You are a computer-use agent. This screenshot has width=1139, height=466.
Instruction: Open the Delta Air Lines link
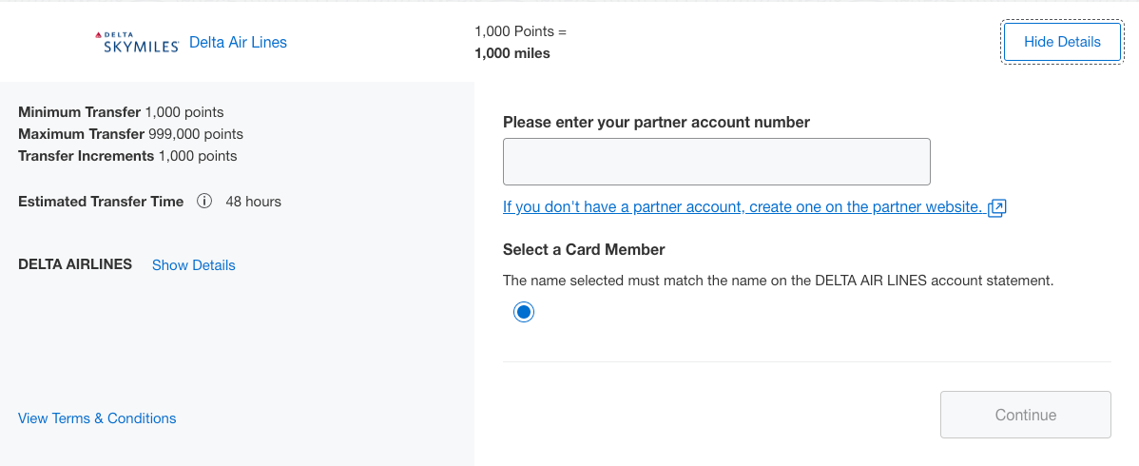pos(238,42)
